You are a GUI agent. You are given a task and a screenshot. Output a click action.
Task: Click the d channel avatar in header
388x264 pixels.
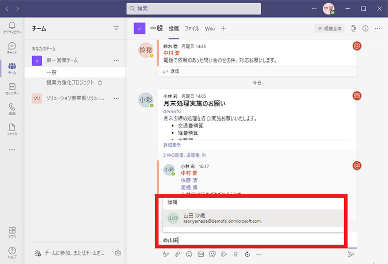pyautogui.click(x=140, y=28)
